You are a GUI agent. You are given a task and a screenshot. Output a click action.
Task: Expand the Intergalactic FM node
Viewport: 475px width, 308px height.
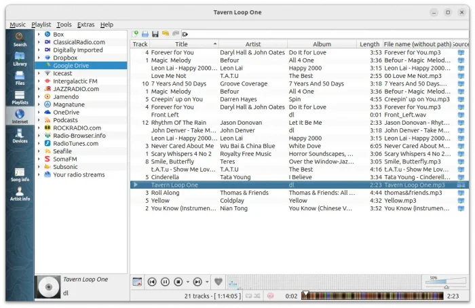click(39, 81)
